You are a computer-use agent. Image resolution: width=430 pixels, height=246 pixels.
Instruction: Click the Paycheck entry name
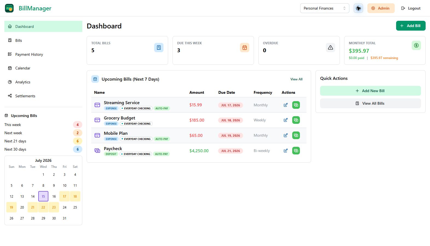coord(113,149)
